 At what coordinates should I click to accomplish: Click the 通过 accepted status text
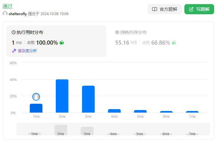point(8,6)
